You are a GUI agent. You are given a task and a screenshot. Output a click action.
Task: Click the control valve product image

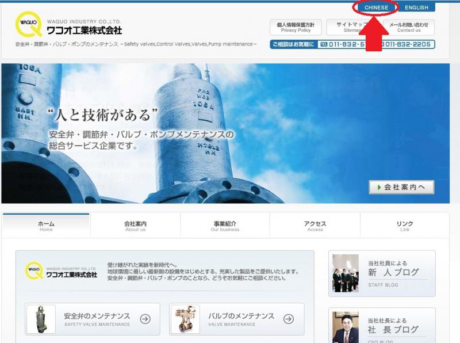click(185, 319)
